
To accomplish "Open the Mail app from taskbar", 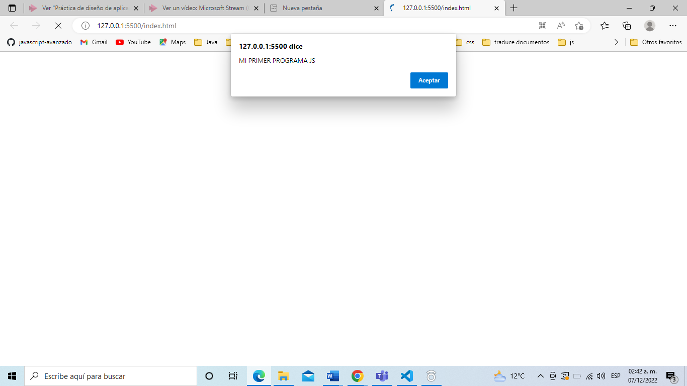I will 308,376.
